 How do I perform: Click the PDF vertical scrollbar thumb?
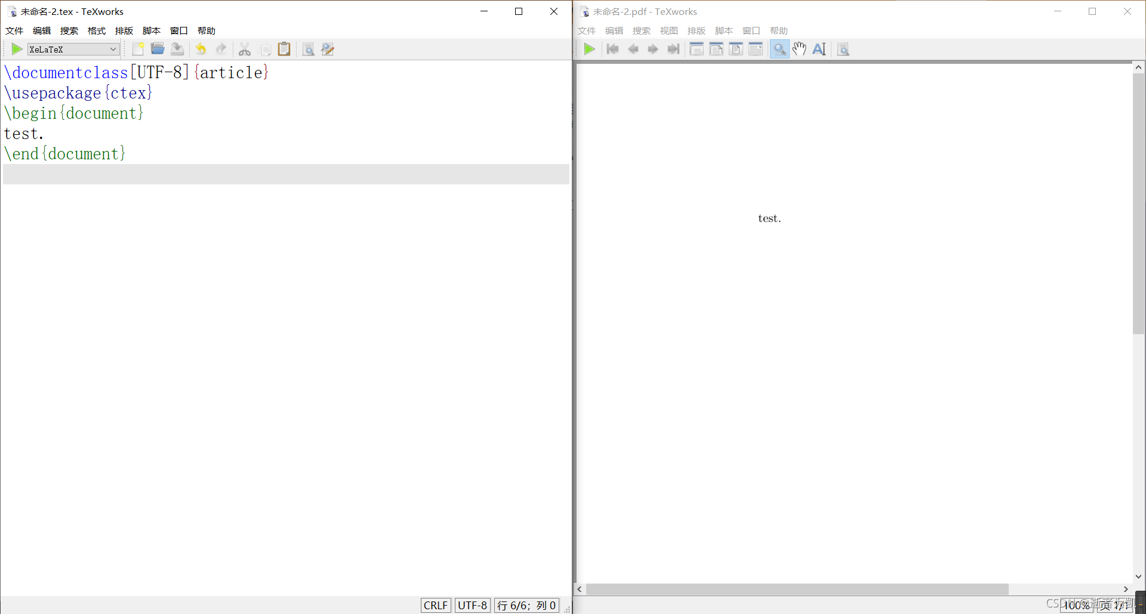(1139, 203)
